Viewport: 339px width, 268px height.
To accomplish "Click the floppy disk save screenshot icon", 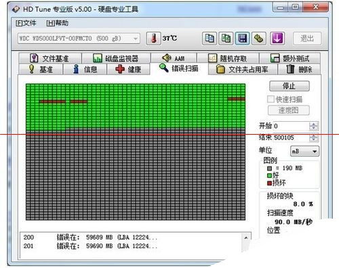I will (x=242, y=39).
